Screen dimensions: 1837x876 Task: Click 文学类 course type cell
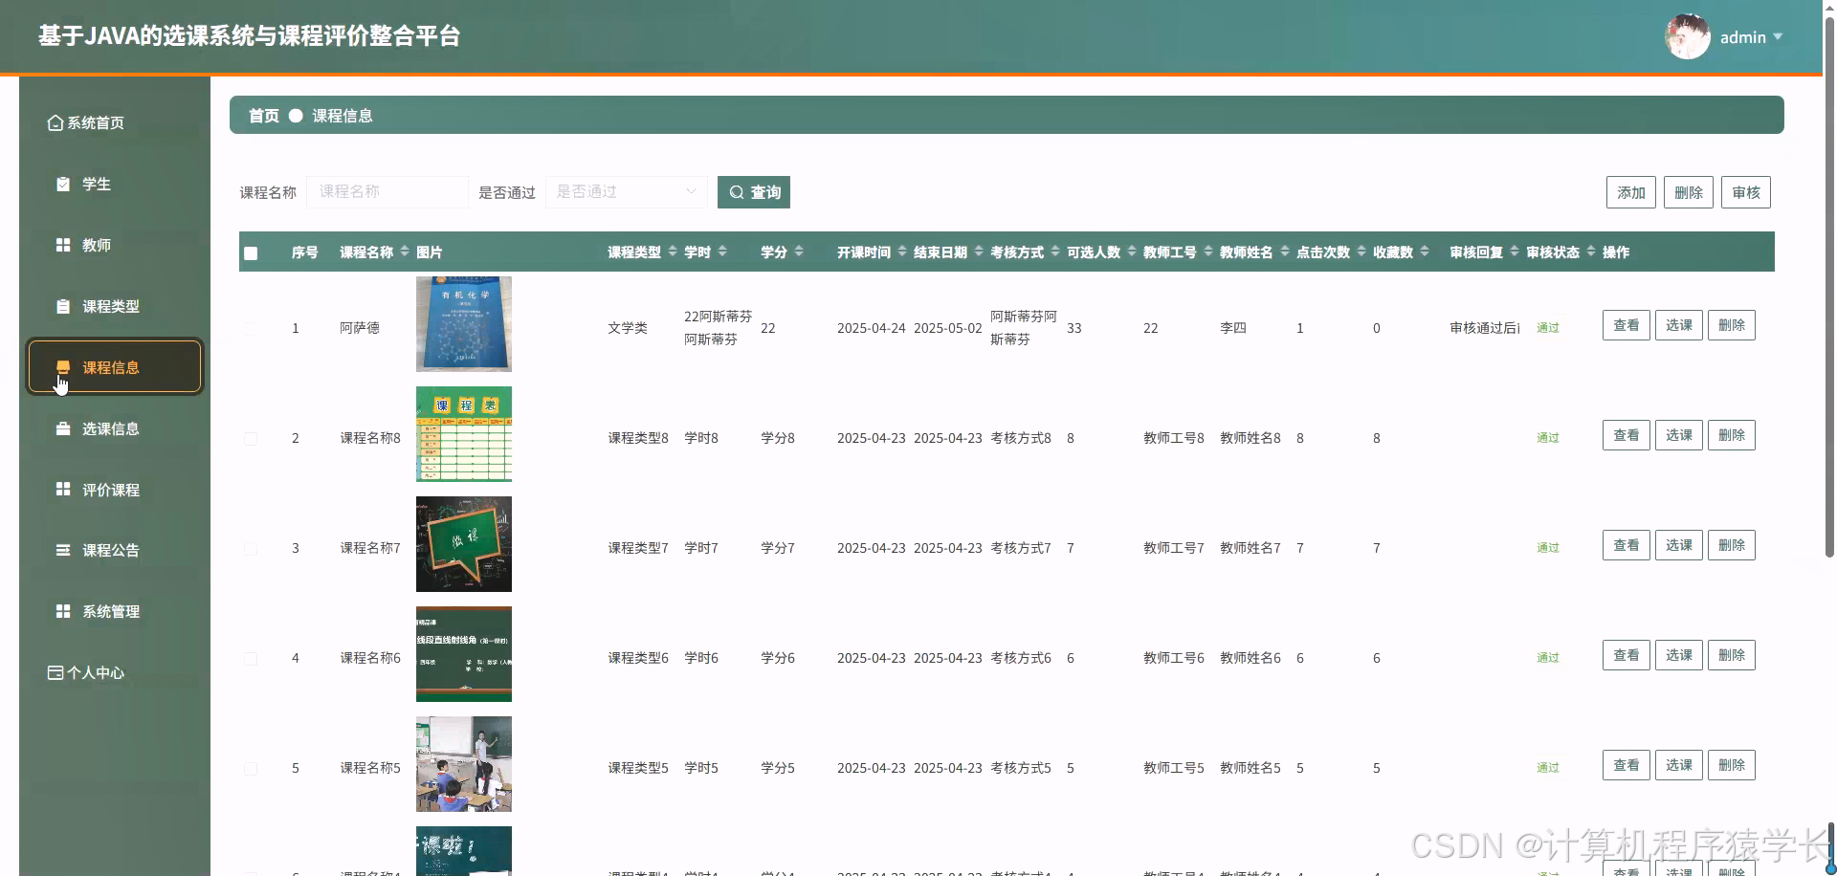[x=628, y=328]
